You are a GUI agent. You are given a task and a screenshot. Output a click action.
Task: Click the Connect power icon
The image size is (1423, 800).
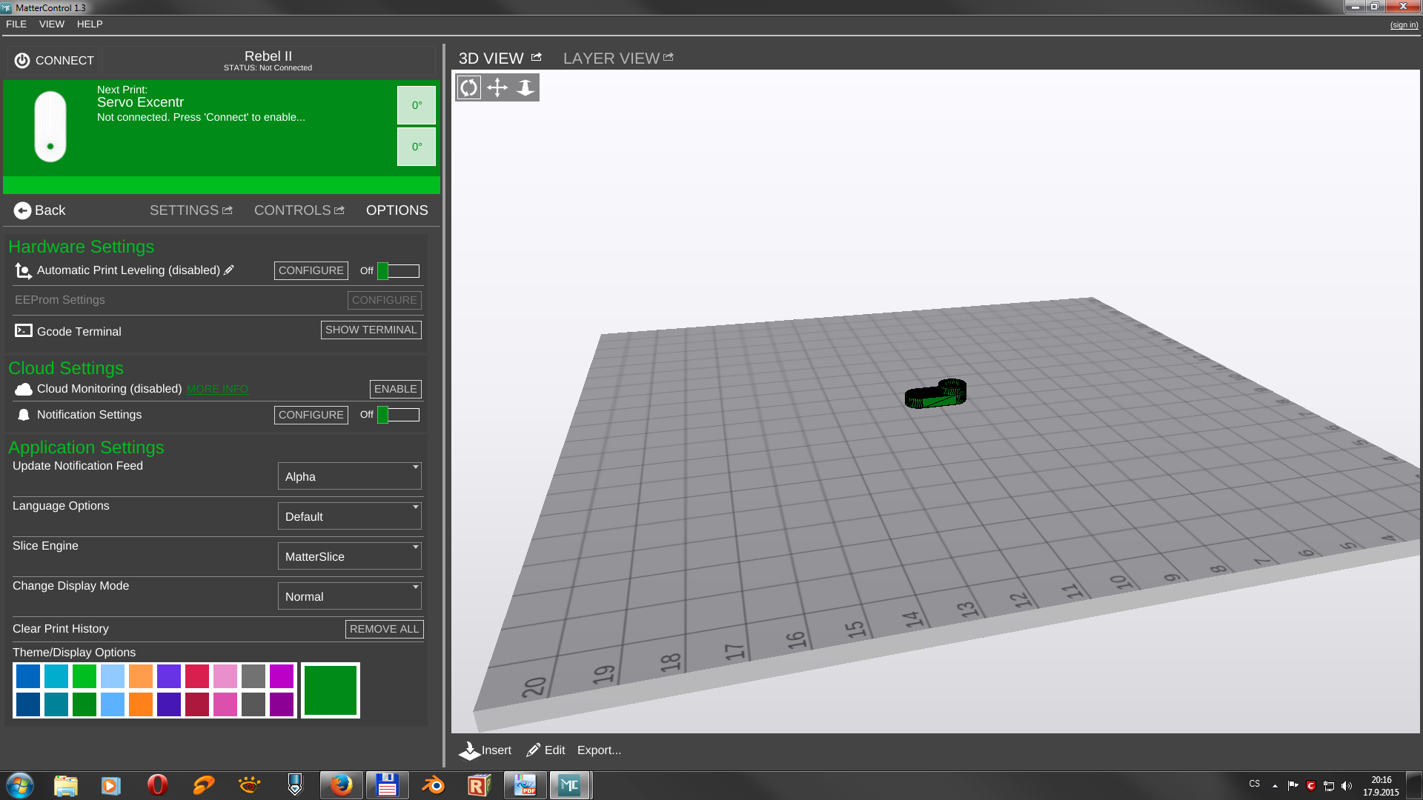(x=22, y=61)
